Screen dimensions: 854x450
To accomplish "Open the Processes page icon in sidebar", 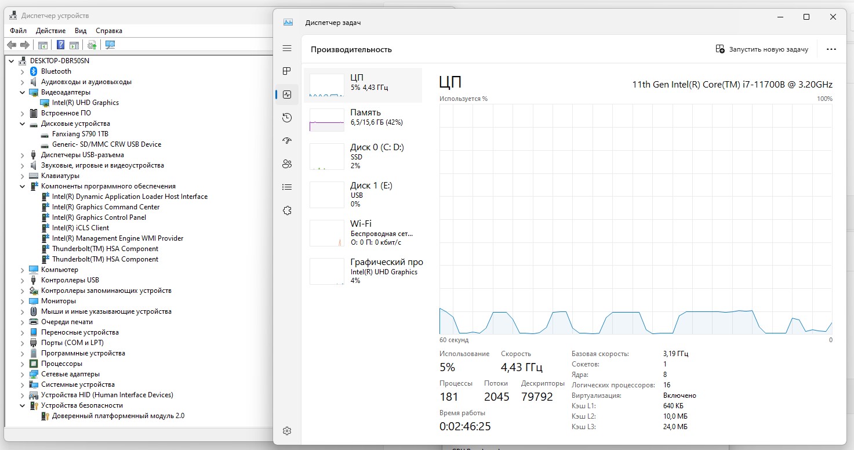I will (x=287, y=71).
